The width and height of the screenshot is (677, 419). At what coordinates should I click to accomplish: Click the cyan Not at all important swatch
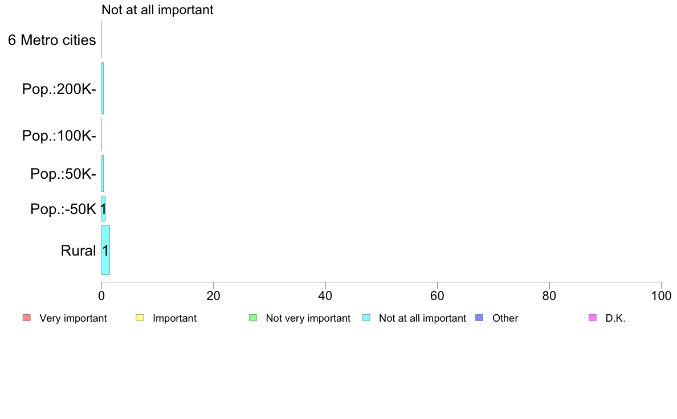point(366,318)
